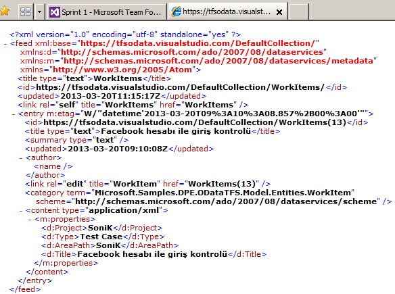Click the summary type="text" line

click(x=77, y=140)
